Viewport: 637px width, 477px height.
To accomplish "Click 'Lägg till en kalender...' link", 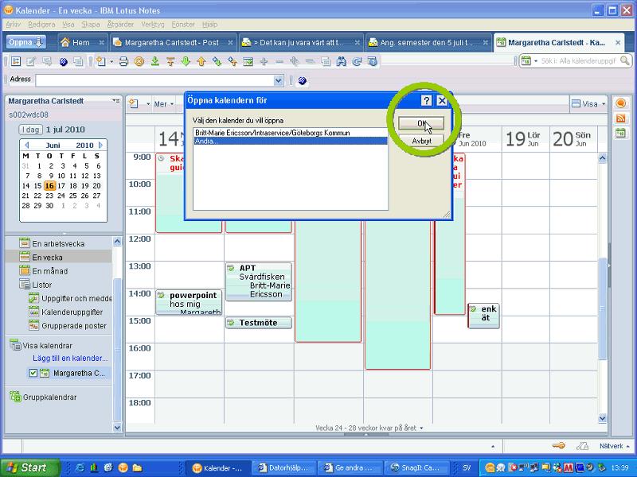I will pos(70,359).
